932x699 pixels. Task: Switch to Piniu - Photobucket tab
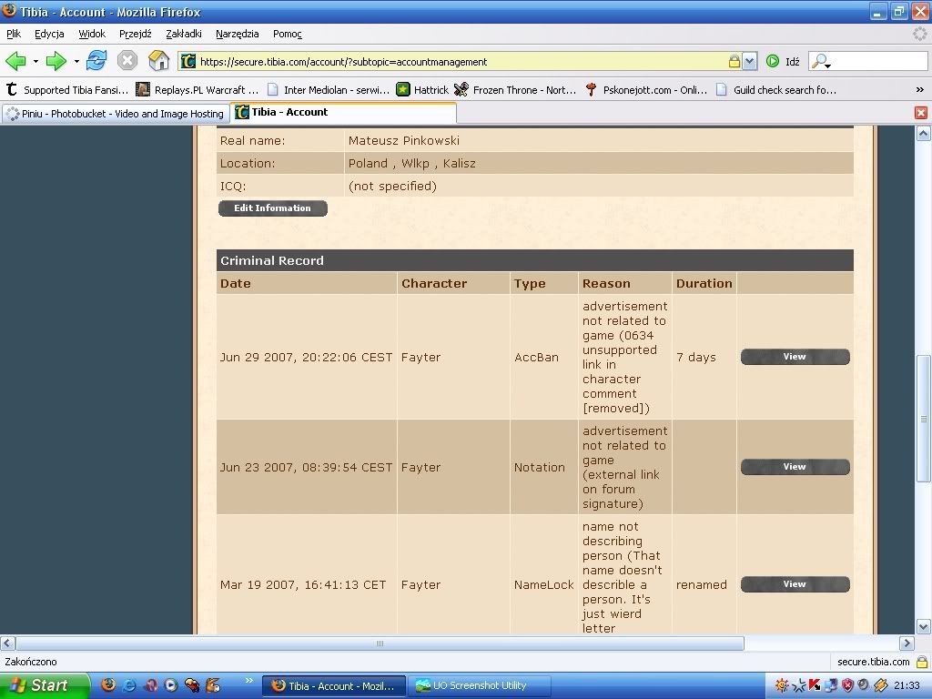pyautogui.click(x=116, y=113)
